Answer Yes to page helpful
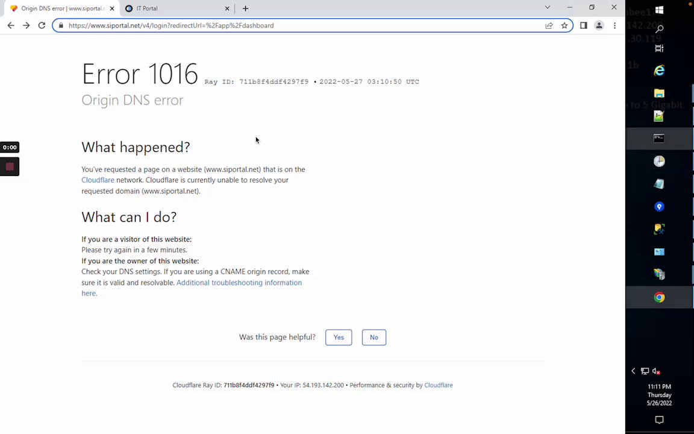694x434 pixels. (x=339, y=338)
